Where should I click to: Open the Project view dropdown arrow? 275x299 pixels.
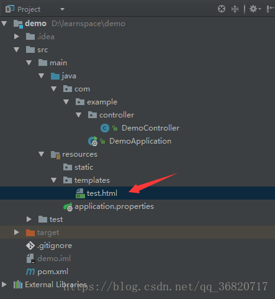(62, 9)
